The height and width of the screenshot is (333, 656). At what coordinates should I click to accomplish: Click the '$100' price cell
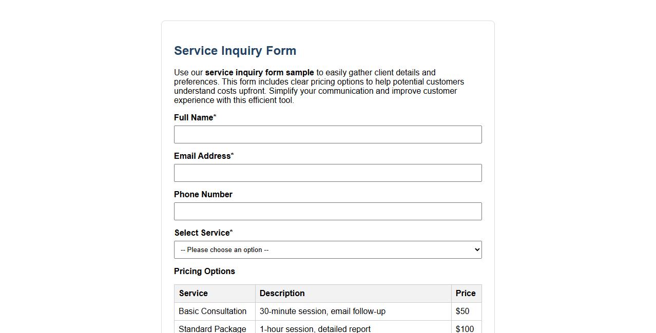465,329
